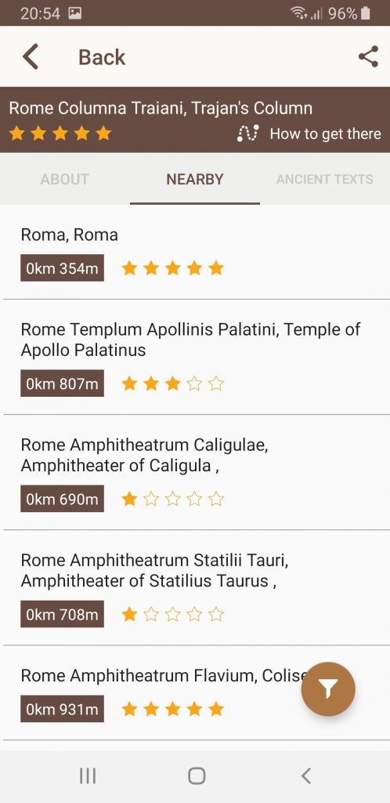The image size is (390, 803).
Task: Tap Android recent apps icon
Action: pos(88,776)
